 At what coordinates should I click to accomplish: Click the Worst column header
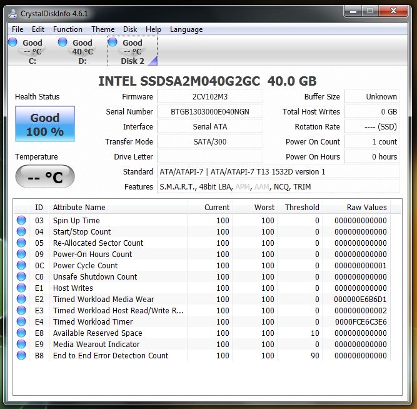pos(255,207)
